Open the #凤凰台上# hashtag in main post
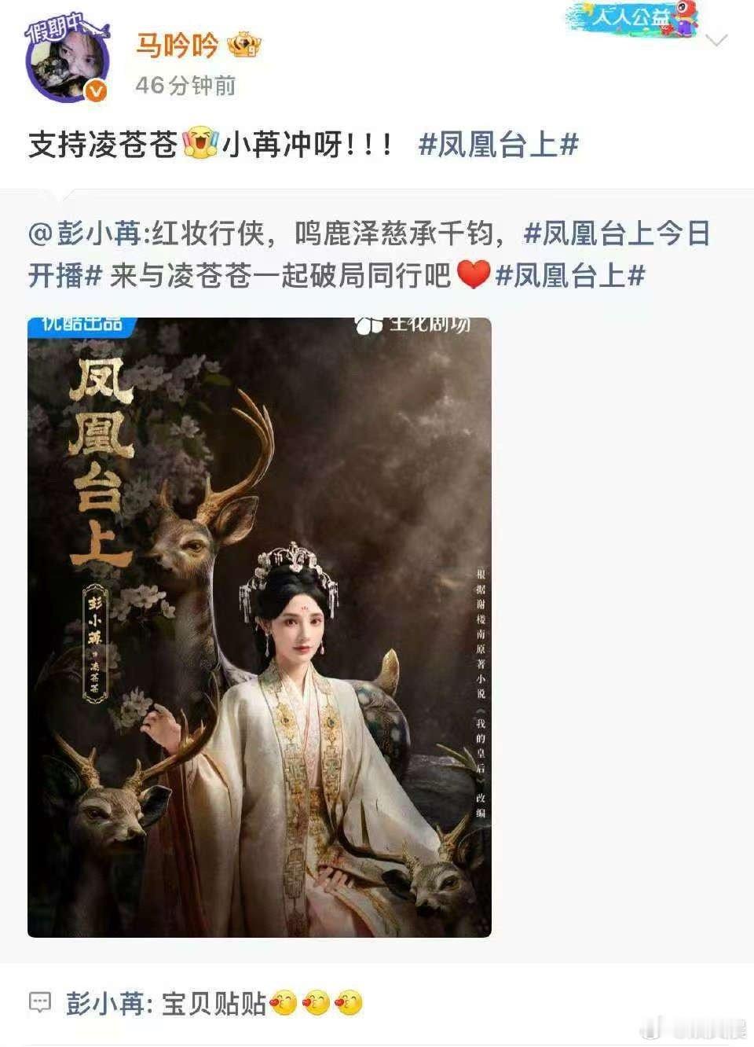This screenshot has width=754, height=1047. [499, 145]
